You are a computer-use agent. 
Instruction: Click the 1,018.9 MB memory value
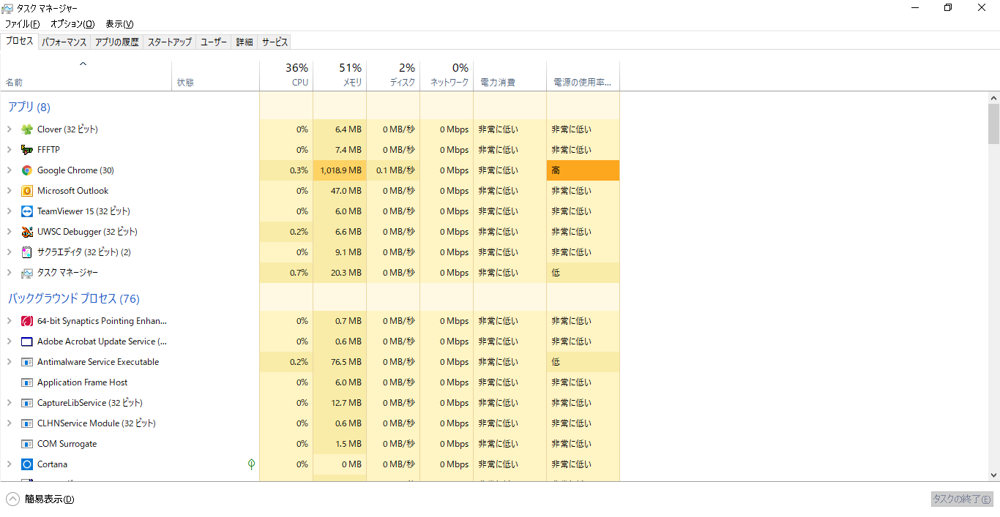point(340,170)
